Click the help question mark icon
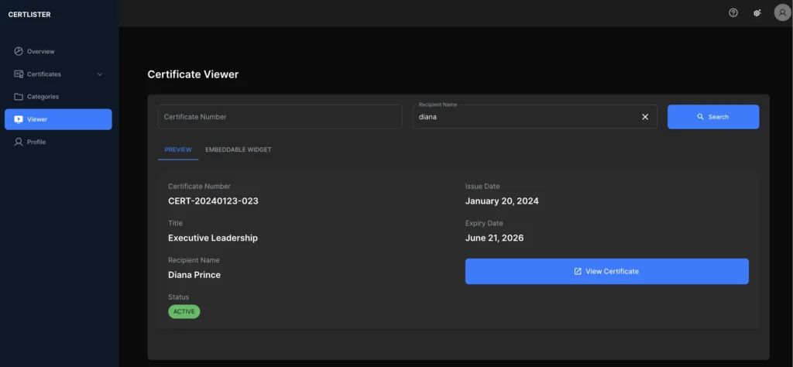Viewport: 793px width, 367px height. pyautogui.click(x=733, y=13)
